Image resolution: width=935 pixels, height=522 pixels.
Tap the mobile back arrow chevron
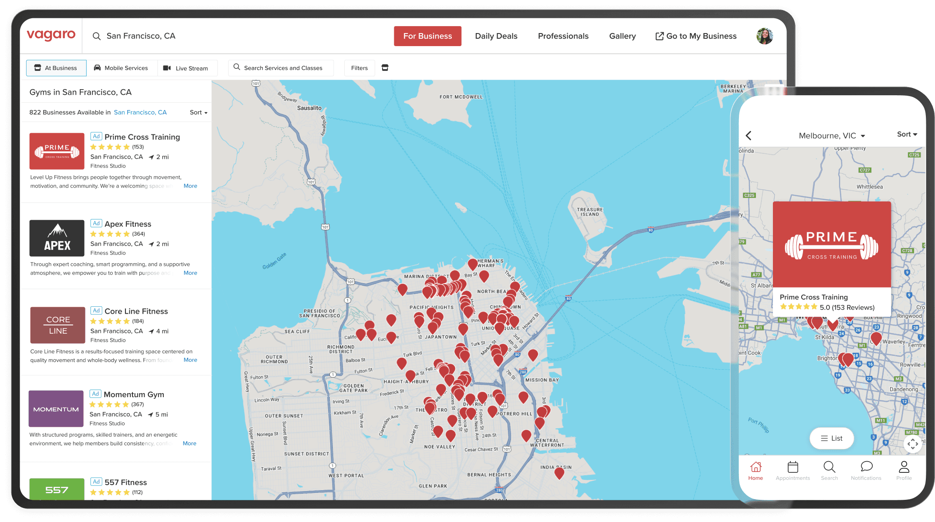point(749,136)
